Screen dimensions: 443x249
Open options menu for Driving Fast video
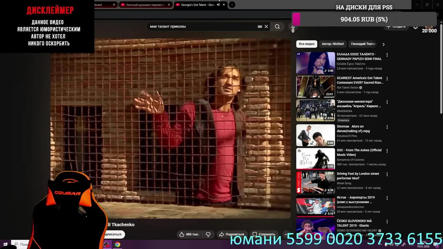tap(387, 174)
